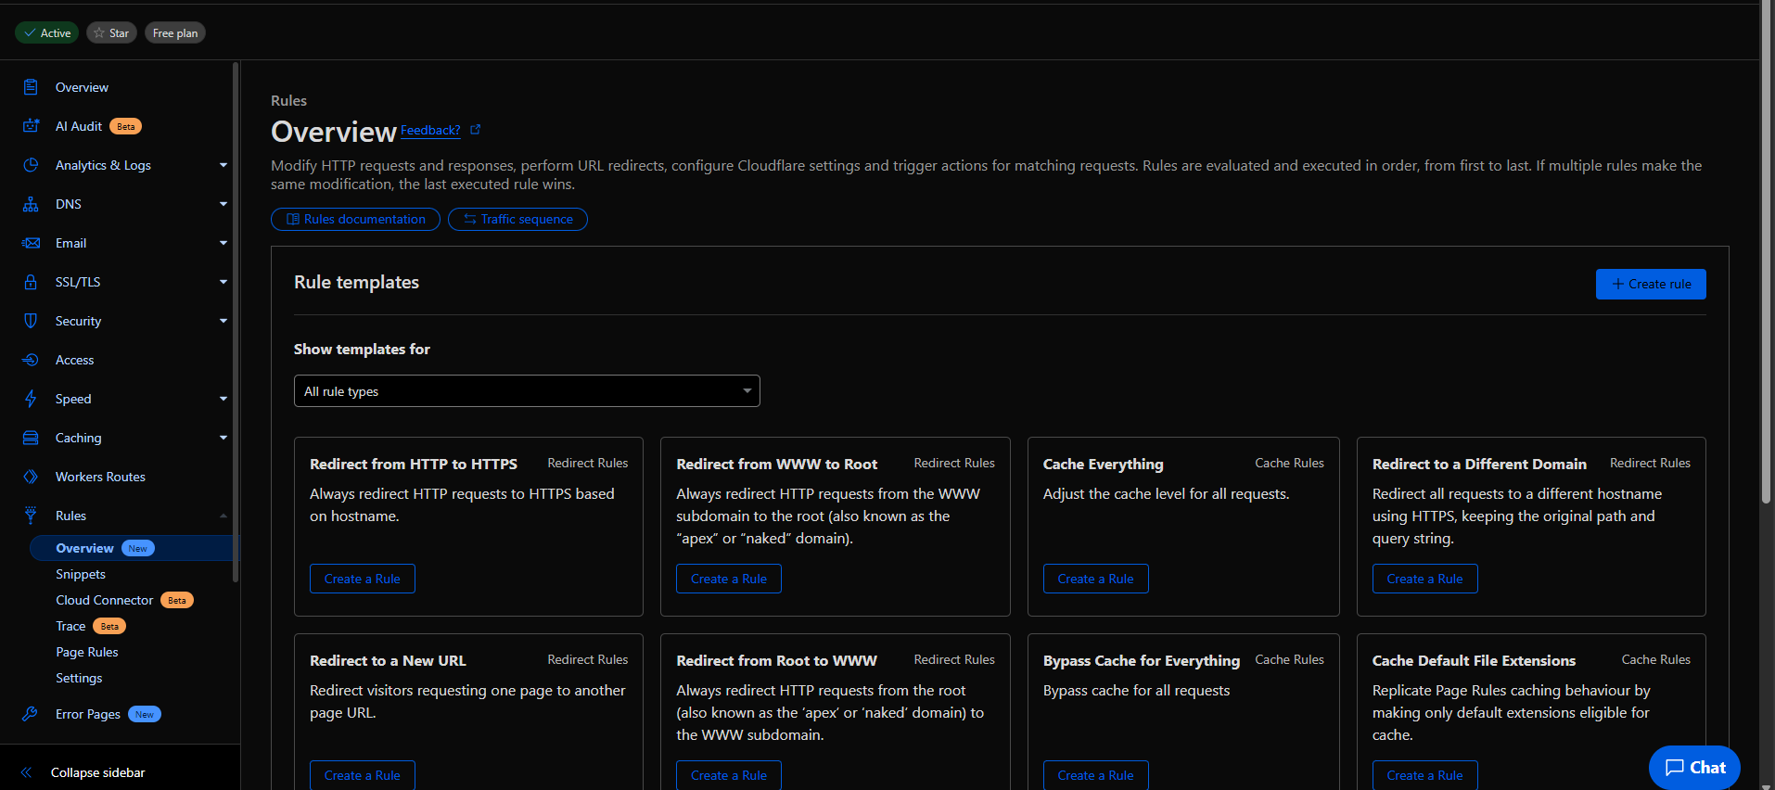Open the Chat support widget
The image size is (1775, 790).
tap(1694, 767)
